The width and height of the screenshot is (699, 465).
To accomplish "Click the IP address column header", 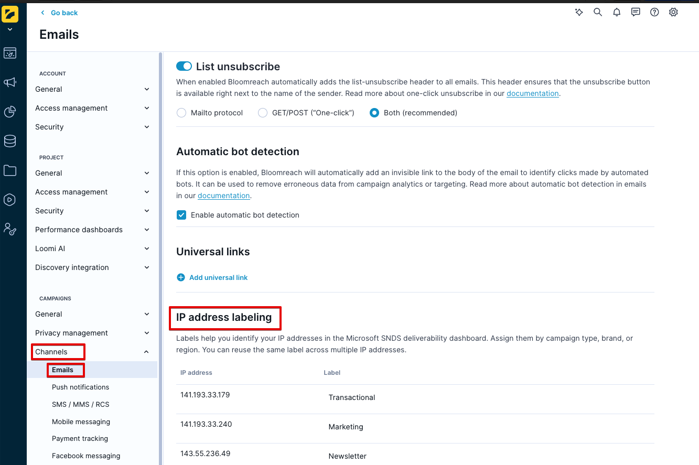I will (196, 373).
